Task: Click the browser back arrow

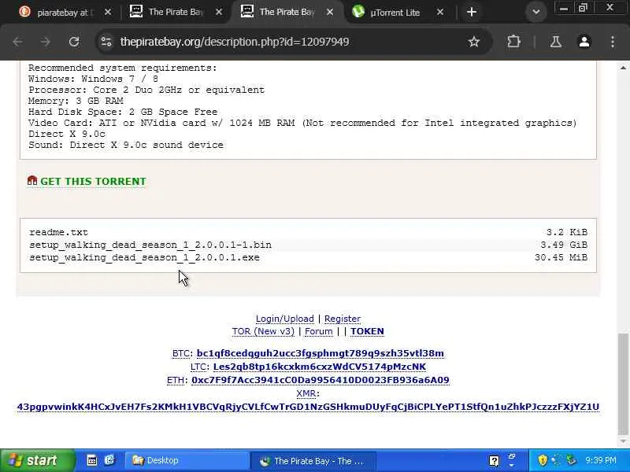Action: (x=17, y=42)
